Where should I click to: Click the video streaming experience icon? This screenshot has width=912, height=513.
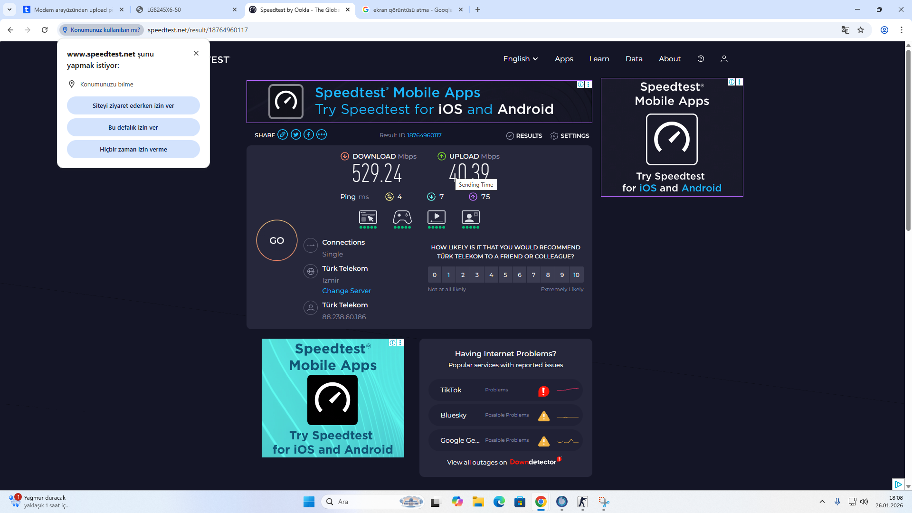pyautogui.click(x=437, y=218)
